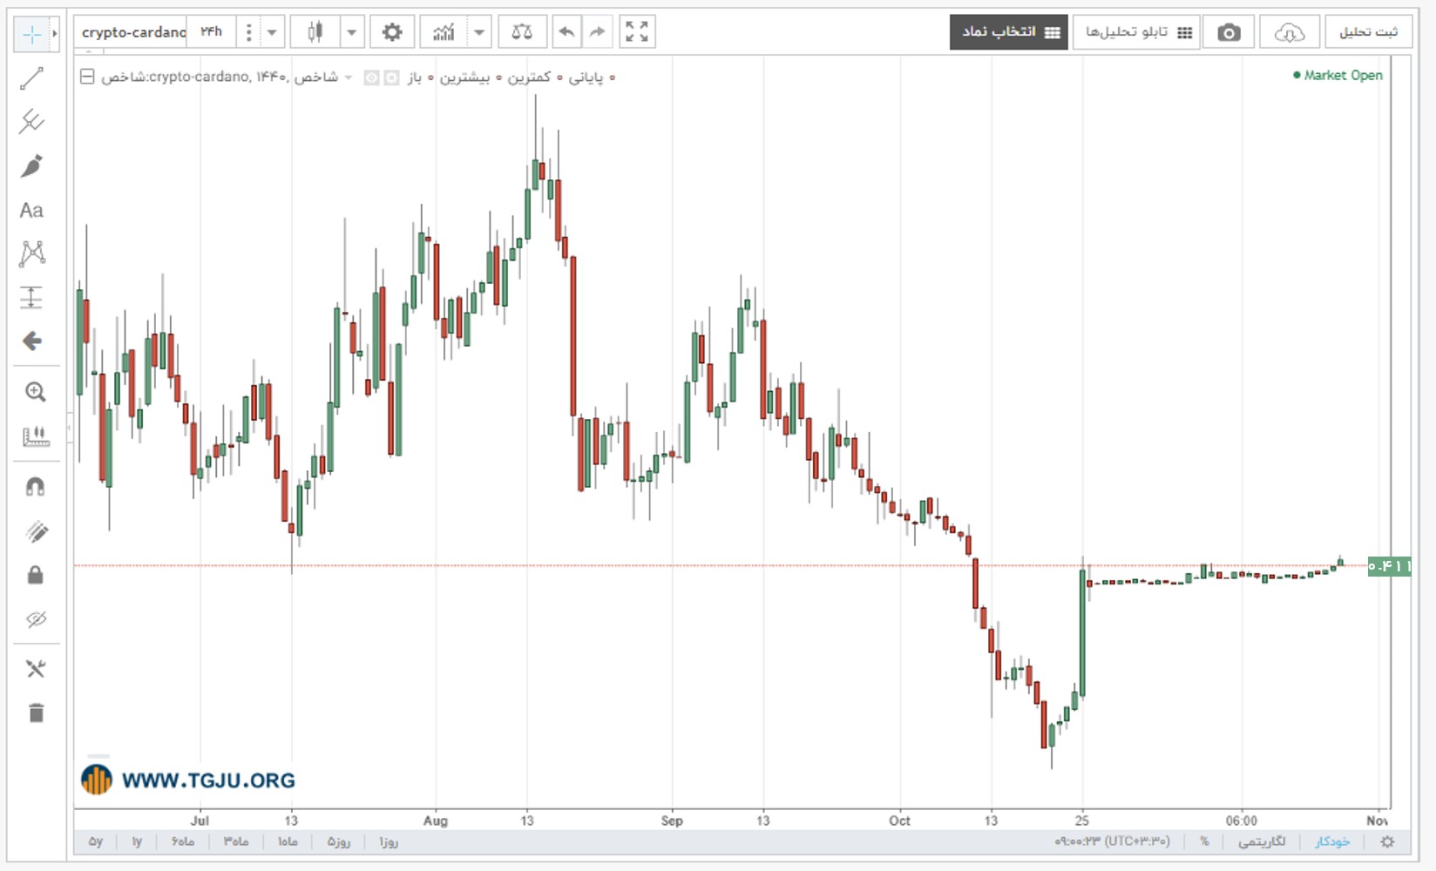The image size is (1436, 871).
Task: Select the crosshair cursor tool
Action: [31, 34]
